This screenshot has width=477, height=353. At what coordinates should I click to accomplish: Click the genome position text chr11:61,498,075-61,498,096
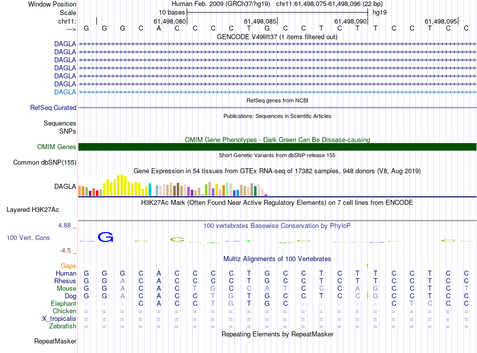coord(318,4)
